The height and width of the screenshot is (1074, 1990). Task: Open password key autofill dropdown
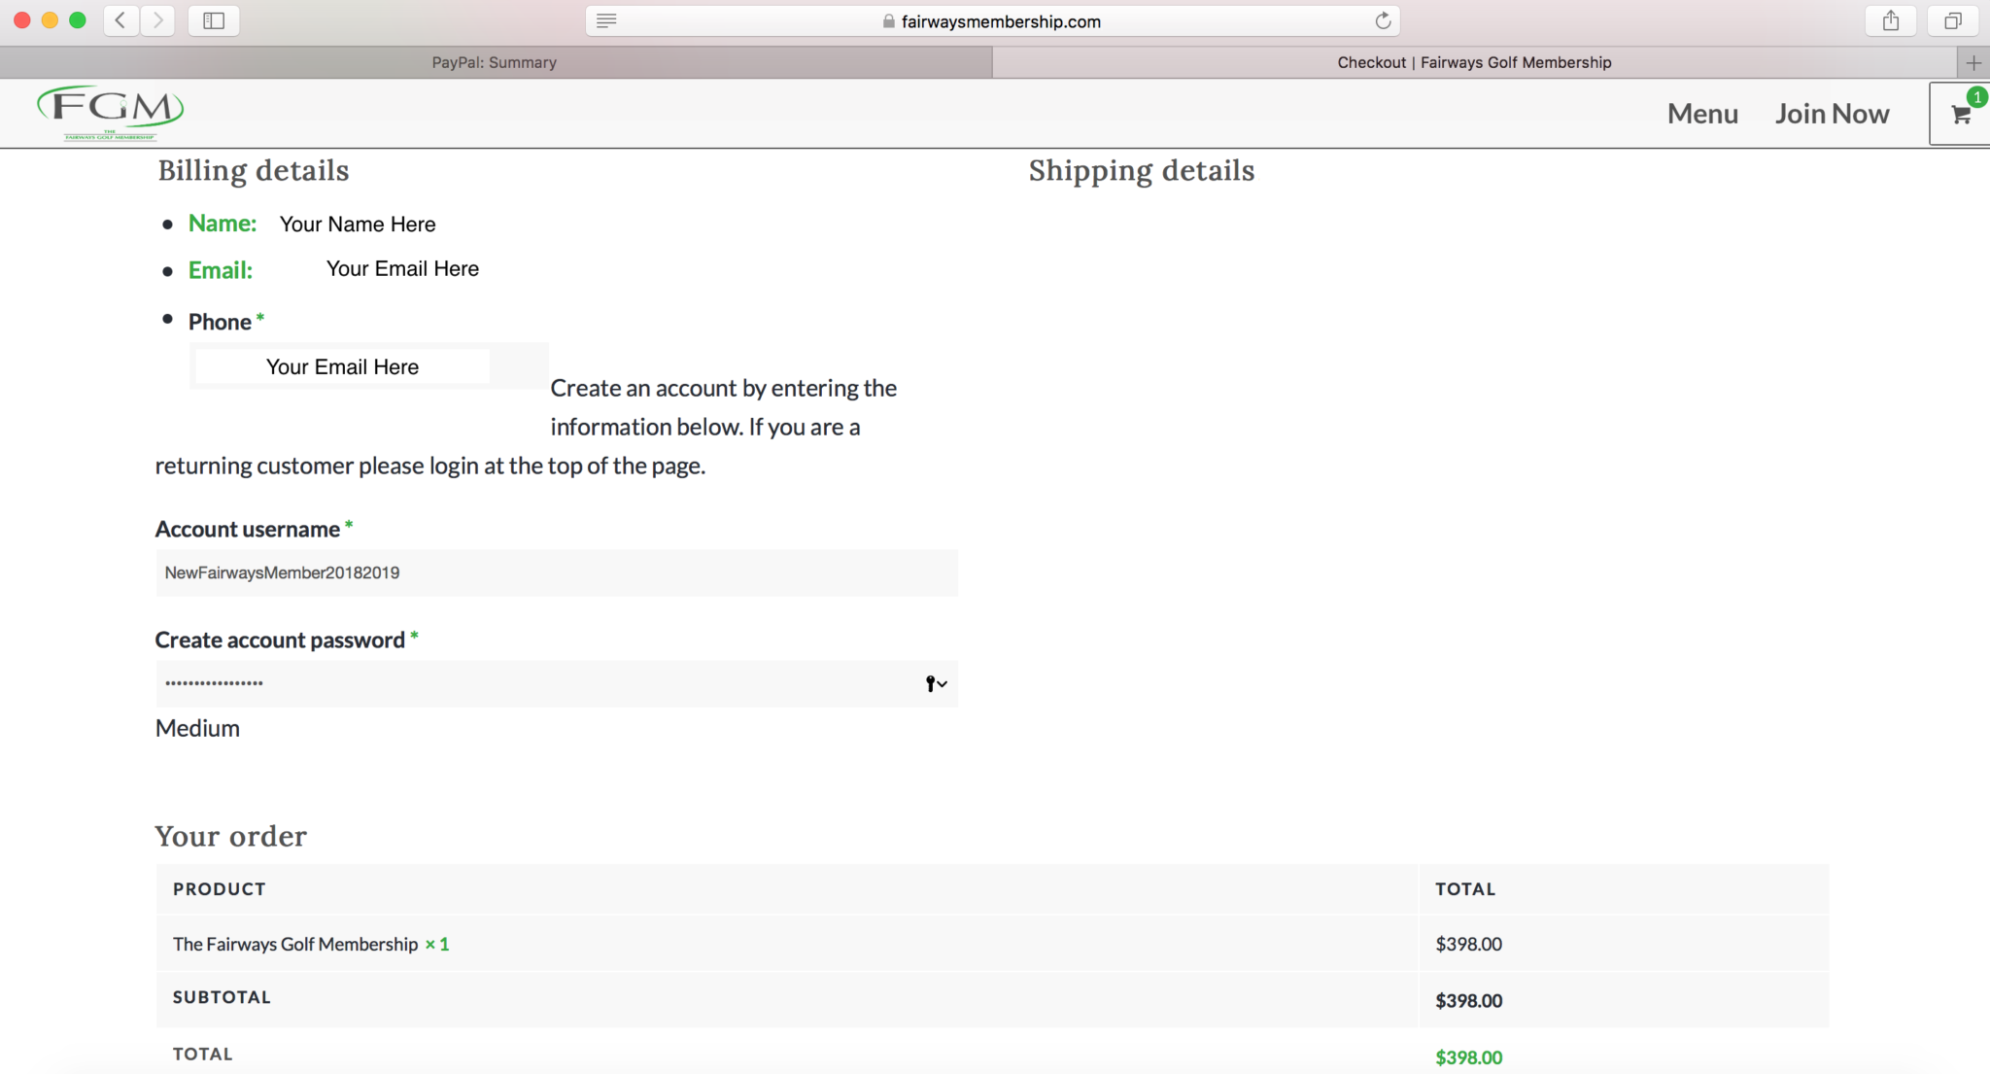coord(936,684)
